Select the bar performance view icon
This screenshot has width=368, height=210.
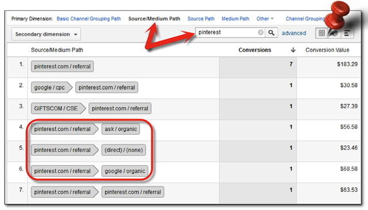(x=347, y=33)
